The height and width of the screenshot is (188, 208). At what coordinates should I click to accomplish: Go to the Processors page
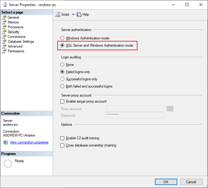(x=15, y=27)
